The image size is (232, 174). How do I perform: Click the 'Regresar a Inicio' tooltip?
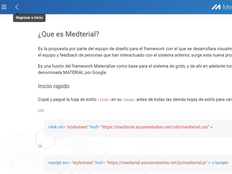point(29,18)
